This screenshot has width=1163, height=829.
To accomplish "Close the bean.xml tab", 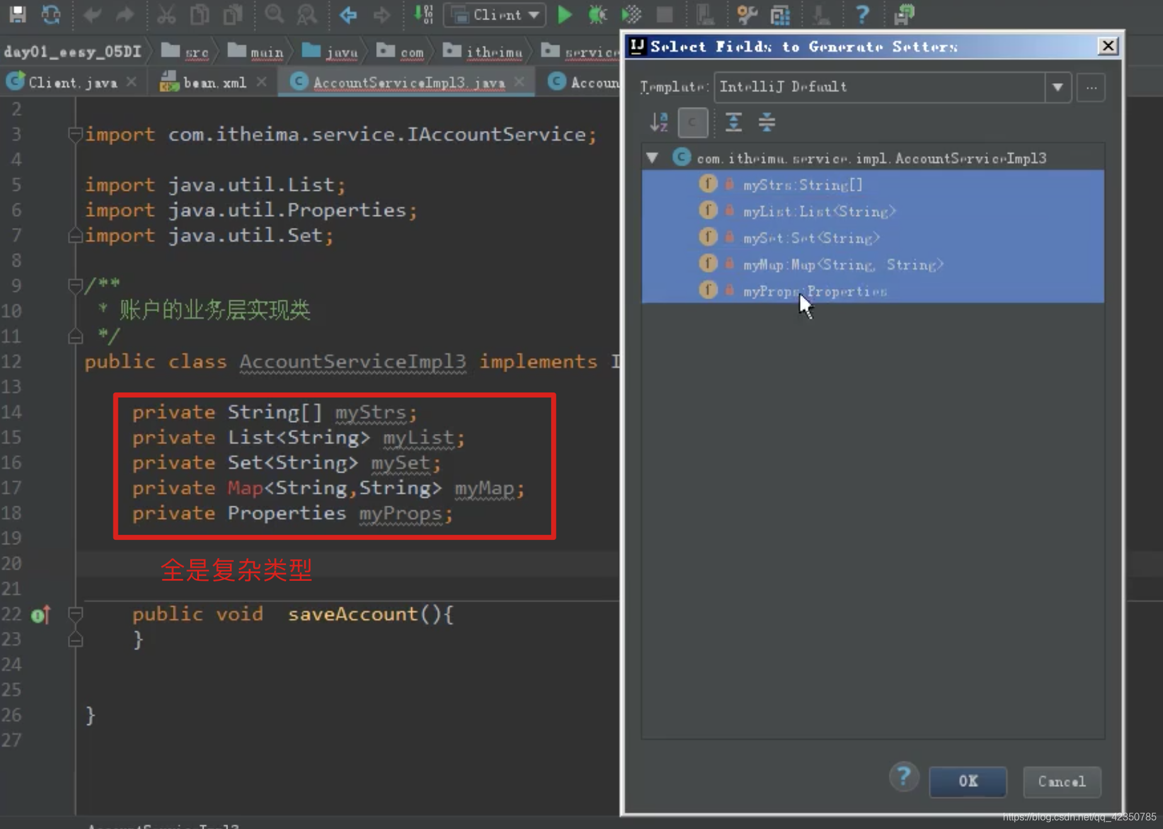I will (x=261, y=83).
